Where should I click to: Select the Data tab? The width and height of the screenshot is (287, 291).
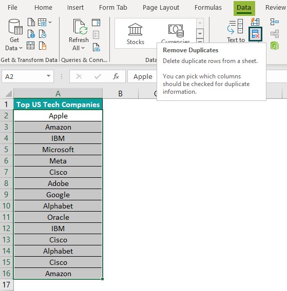pyautogui.click(x=244, y=8)
